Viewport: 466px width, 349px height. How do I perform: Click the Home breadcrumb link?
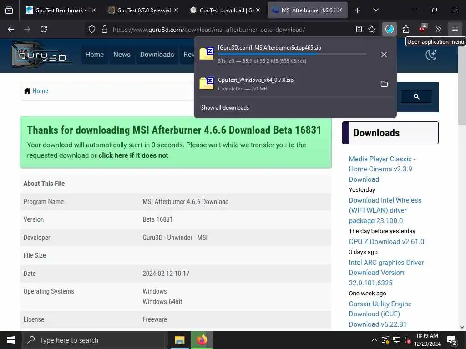(x=40, y=91)
